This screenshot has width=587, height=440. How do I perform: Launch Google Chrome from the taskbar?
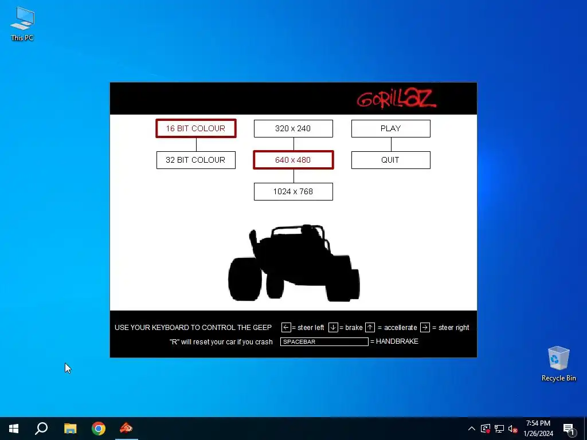(99, 429)
